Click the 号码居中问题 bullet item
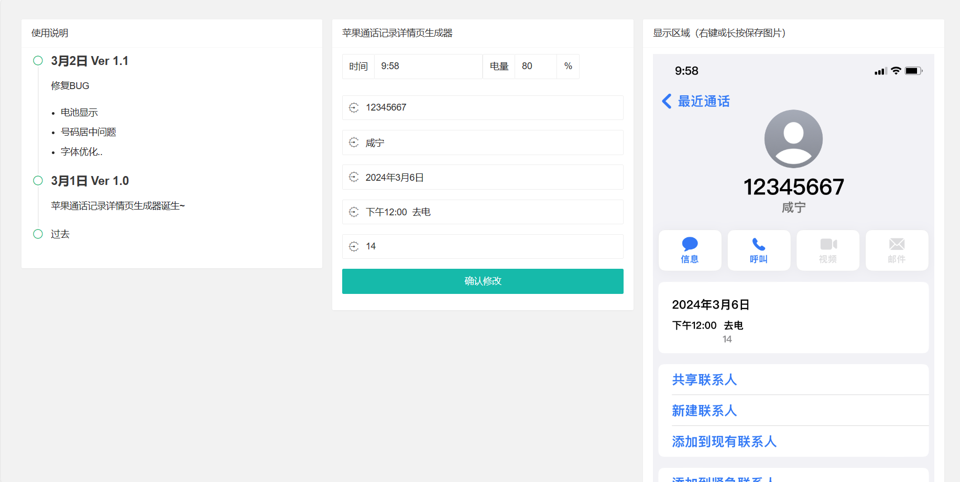 (x=89, y=132)
